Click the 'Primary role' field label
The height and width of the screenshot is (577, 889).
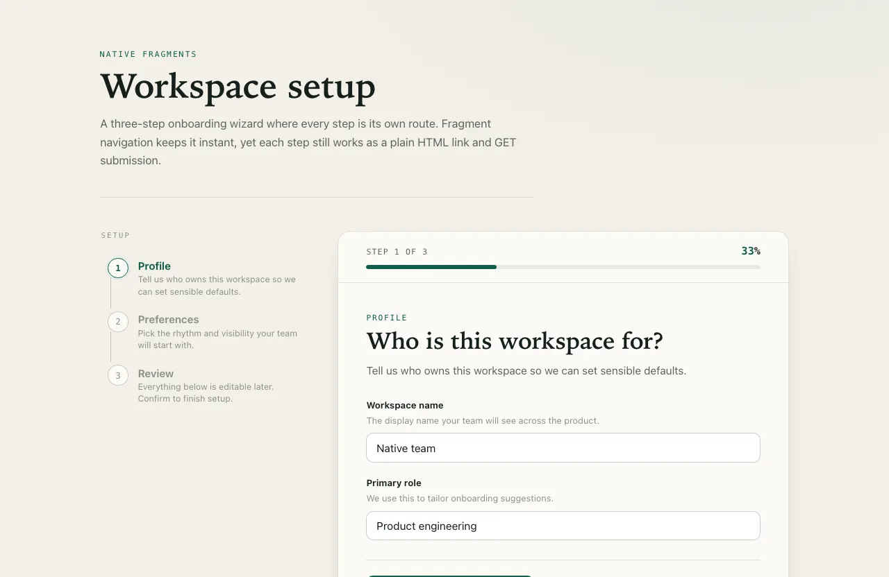click(394, 483)
